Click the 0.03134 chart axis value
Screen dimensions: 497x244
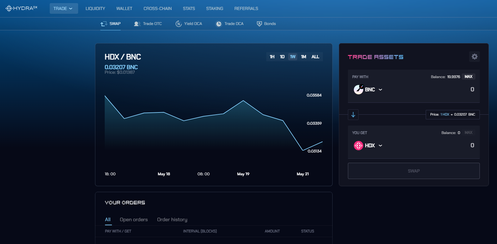[314, 151]
